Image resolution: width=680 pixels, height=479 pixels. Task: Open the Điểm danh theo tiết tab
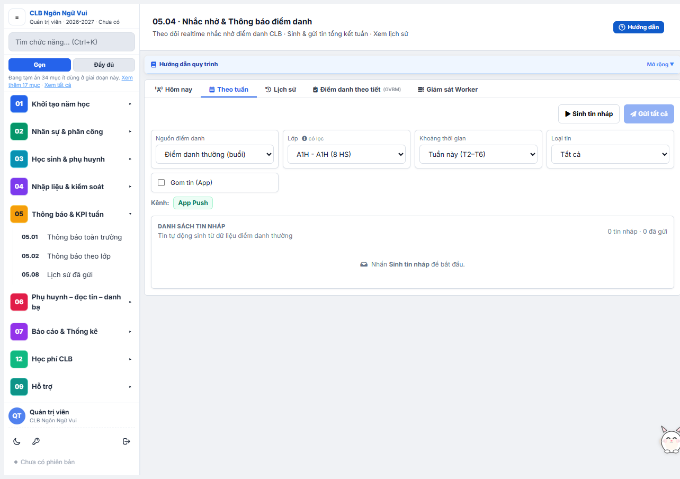pos(356,90)
